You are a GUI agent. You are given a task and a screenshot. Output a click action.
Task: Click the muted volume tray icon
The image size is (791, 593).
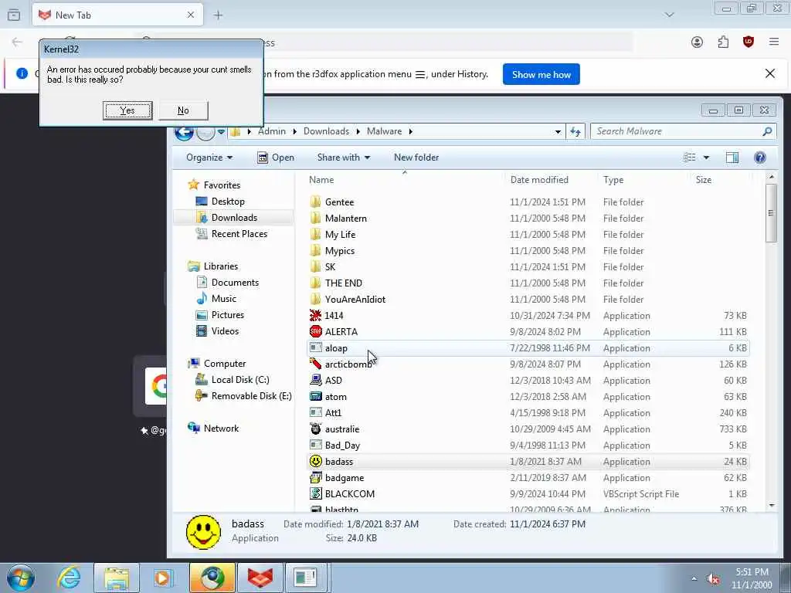point(713,579)
